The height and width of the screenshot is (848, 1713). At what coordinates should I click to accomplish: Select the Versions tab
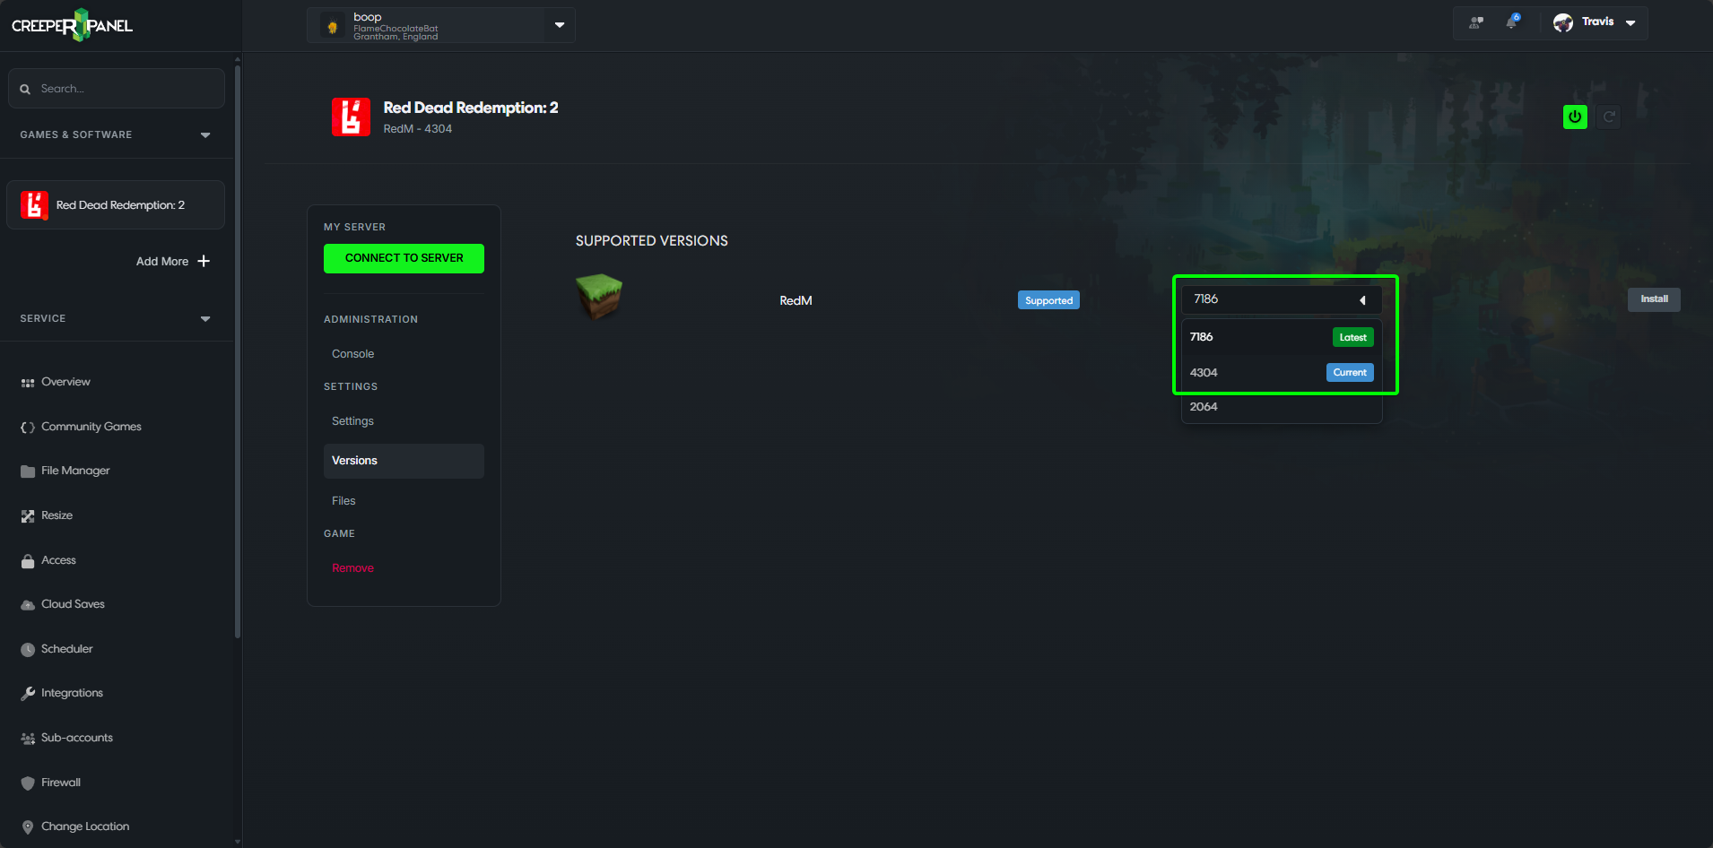[404, 461]
